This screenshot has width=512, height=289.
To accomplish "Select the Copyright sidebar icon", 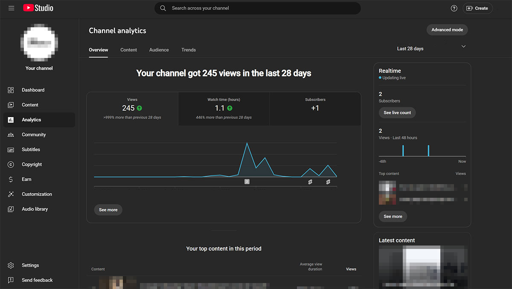I will (x=11, y=165).
